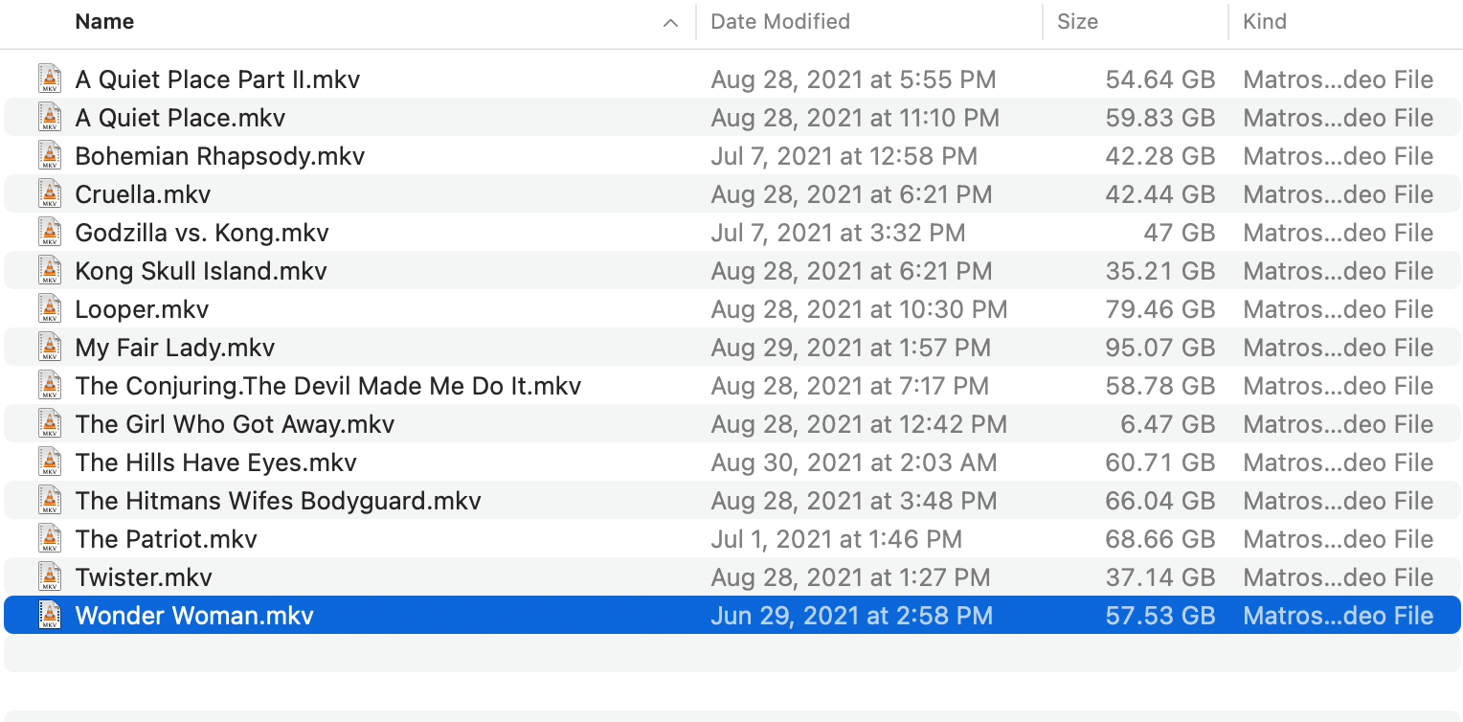The image size is (1463, 722).
Task: Click the icon for Wonder Woman.mkv
Action: 50,616
